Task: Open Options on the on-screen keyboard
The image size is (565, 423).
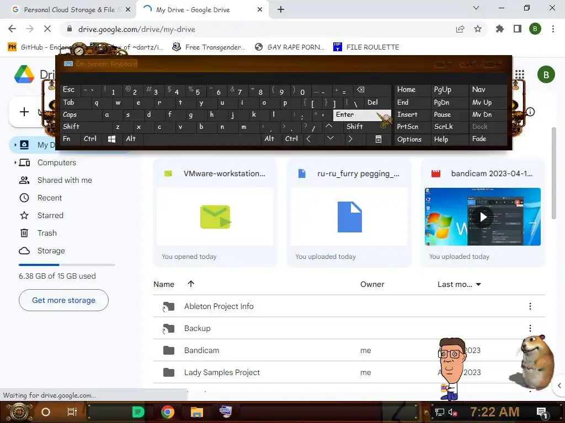Action: click(413, 139)
